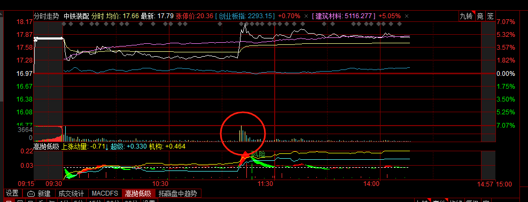Click the 分时走势 chart title
Image resolution: width=528 pixels, height=202 pixels.
(46, 16)
